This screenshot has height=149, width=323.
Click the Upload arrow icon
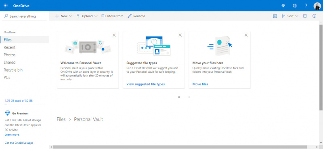[x=78, y=16]
